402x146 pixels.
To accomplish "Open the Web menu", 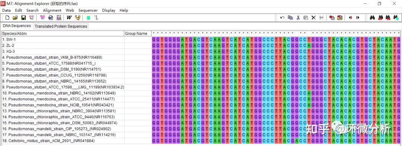I will [70, 10].
